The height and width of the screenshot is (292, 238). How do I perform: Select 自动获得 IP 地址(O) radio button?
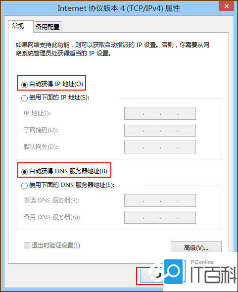pyautogui.click(x=24, y=85)
